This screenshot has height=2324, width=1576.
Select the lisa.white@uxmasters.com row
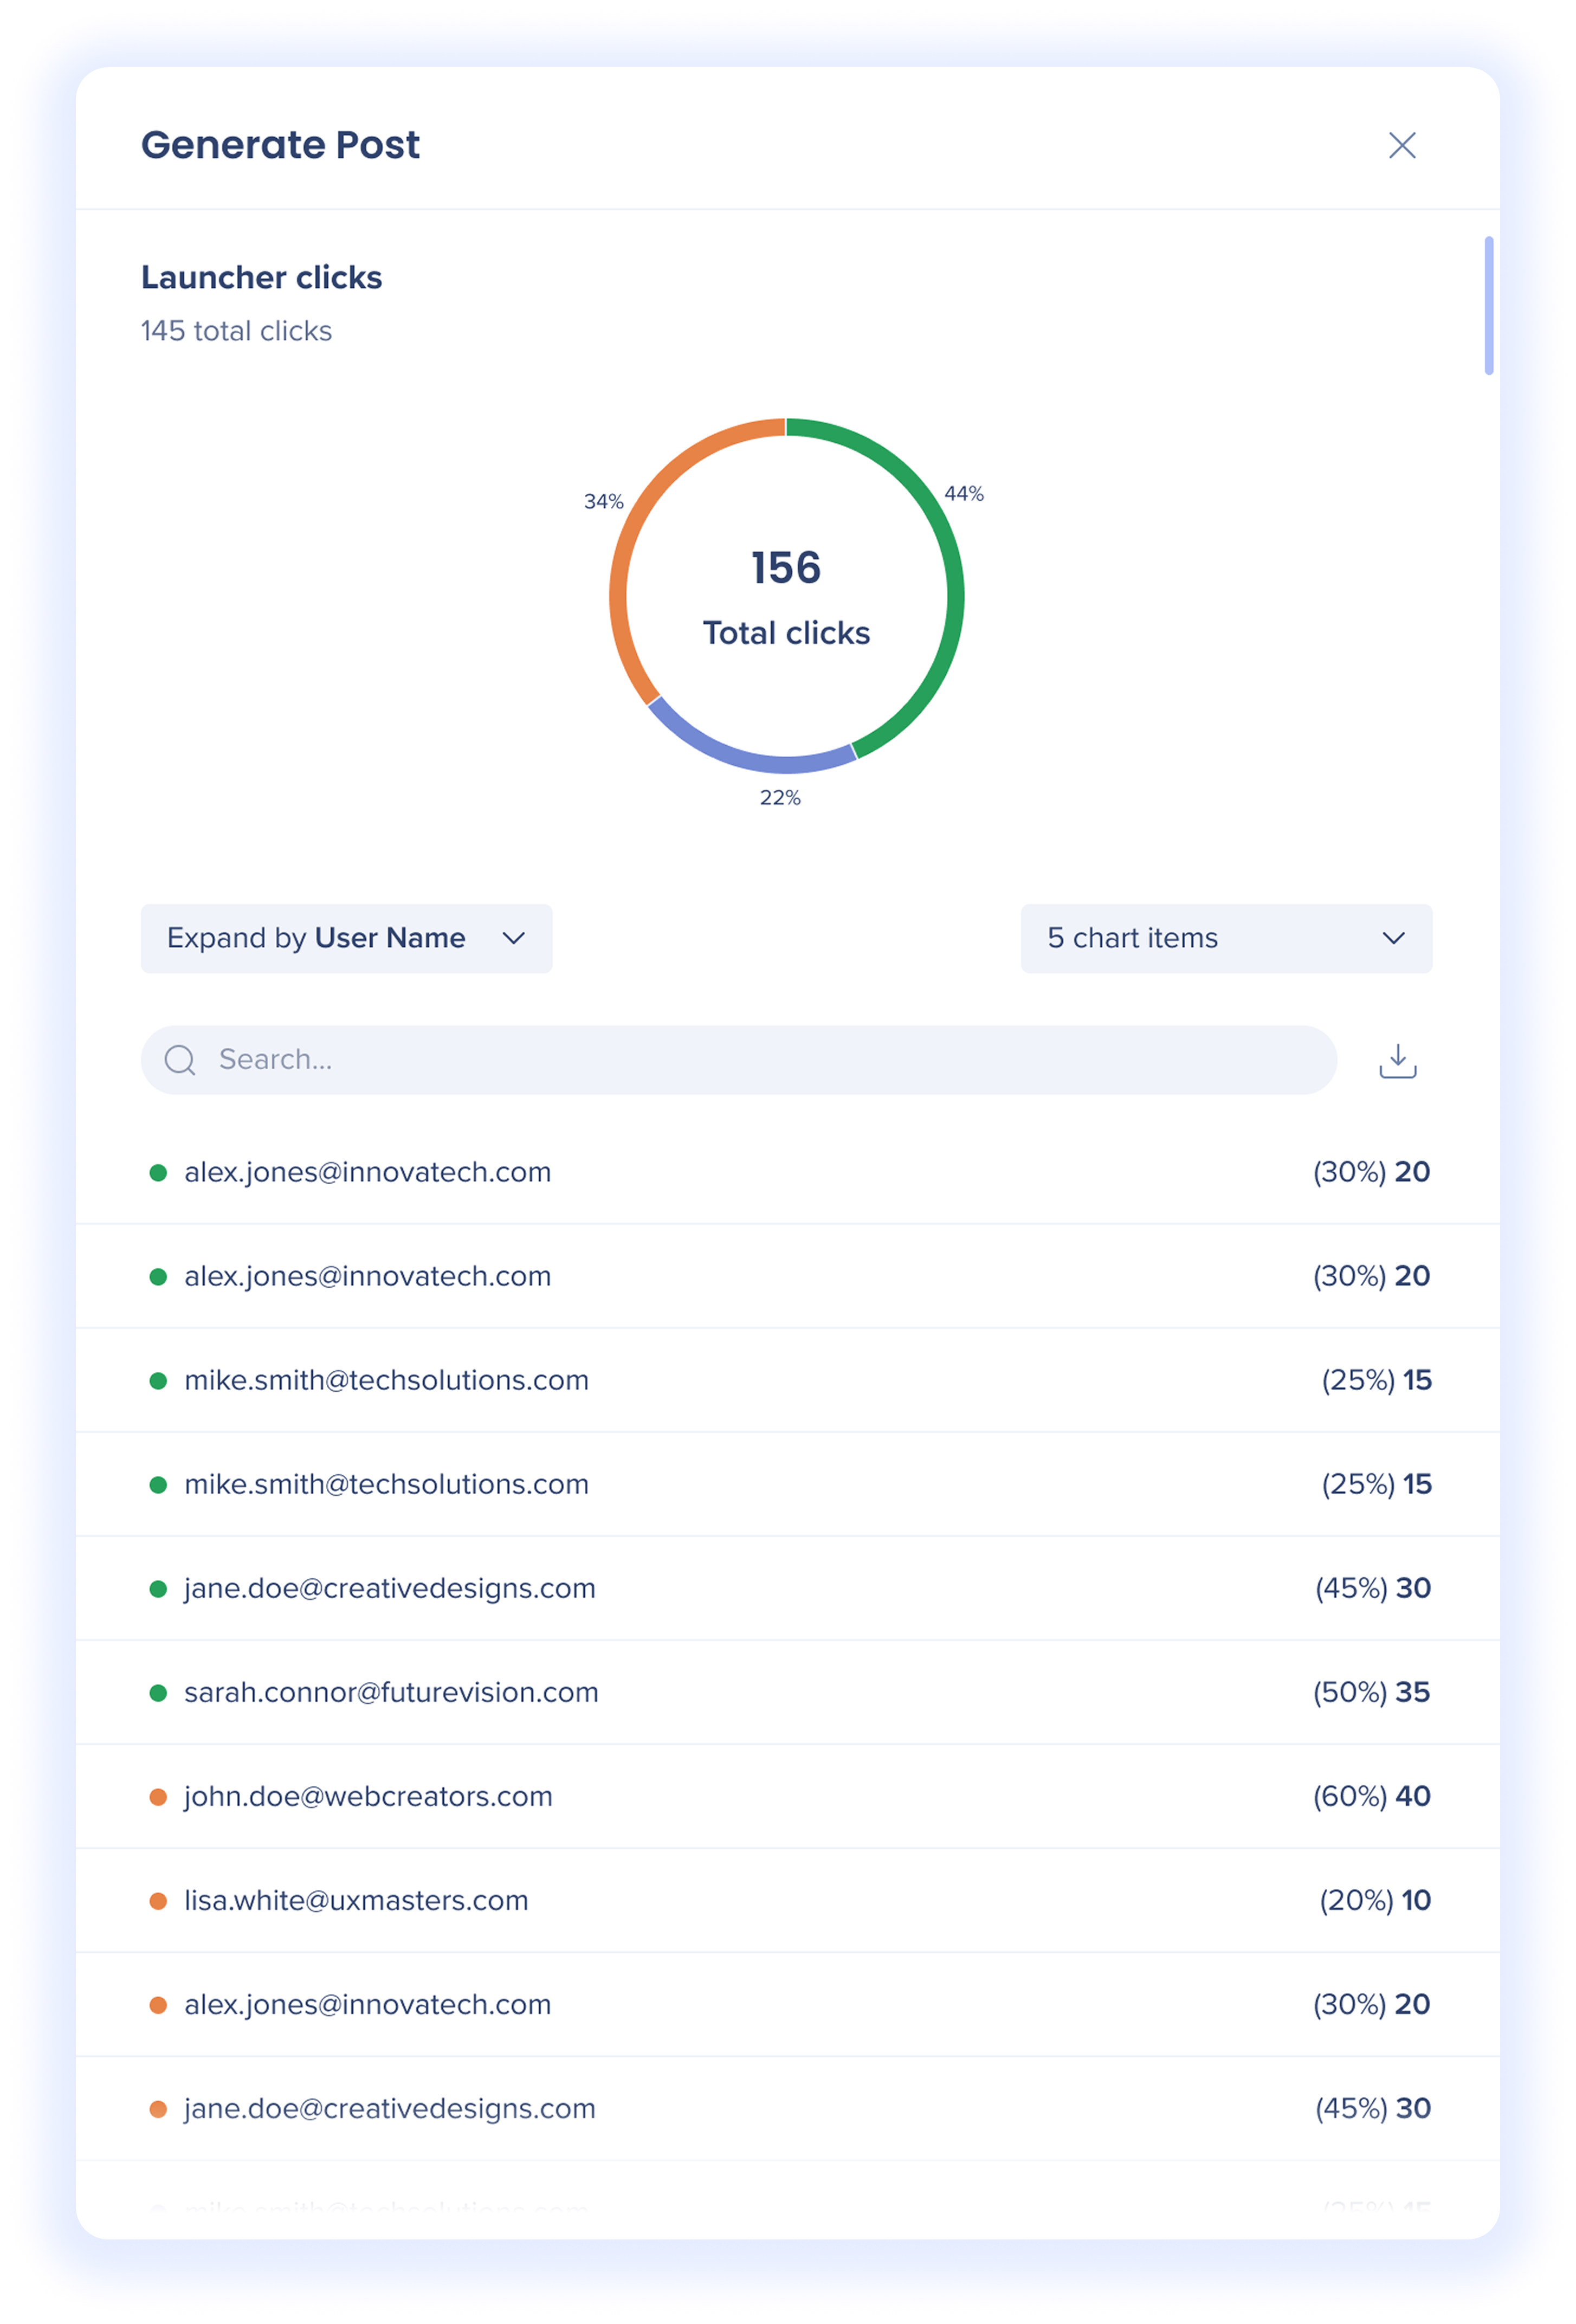(356, 1900)
